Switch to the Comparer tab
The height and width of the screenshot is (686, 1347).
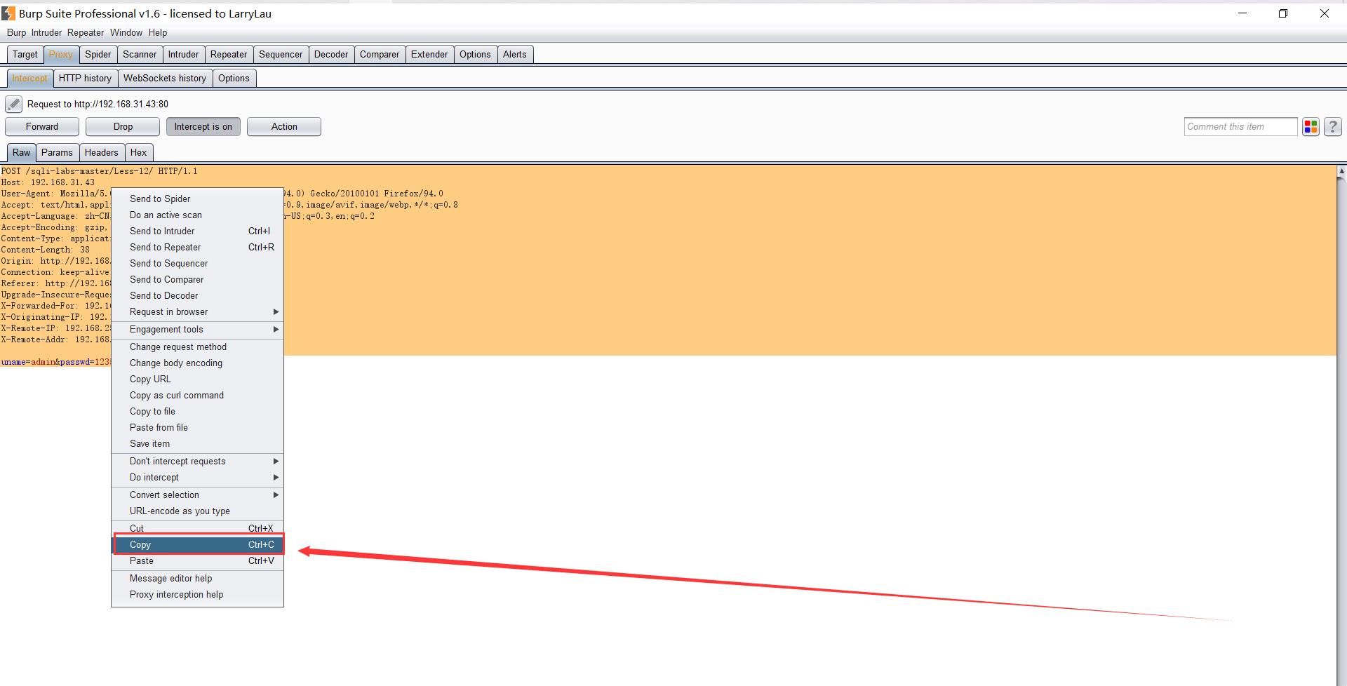(380, 55)
